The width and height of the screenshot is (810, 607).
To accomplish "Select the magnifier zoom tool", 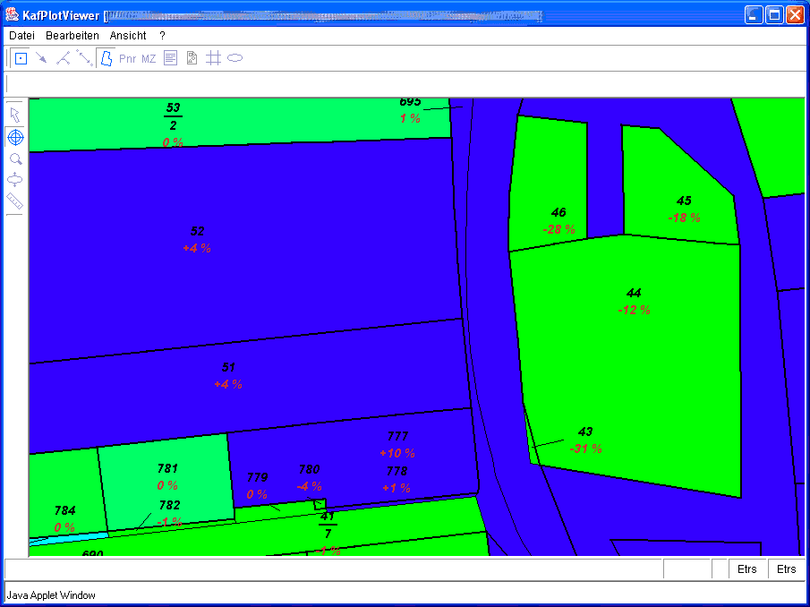I will 15,158.
